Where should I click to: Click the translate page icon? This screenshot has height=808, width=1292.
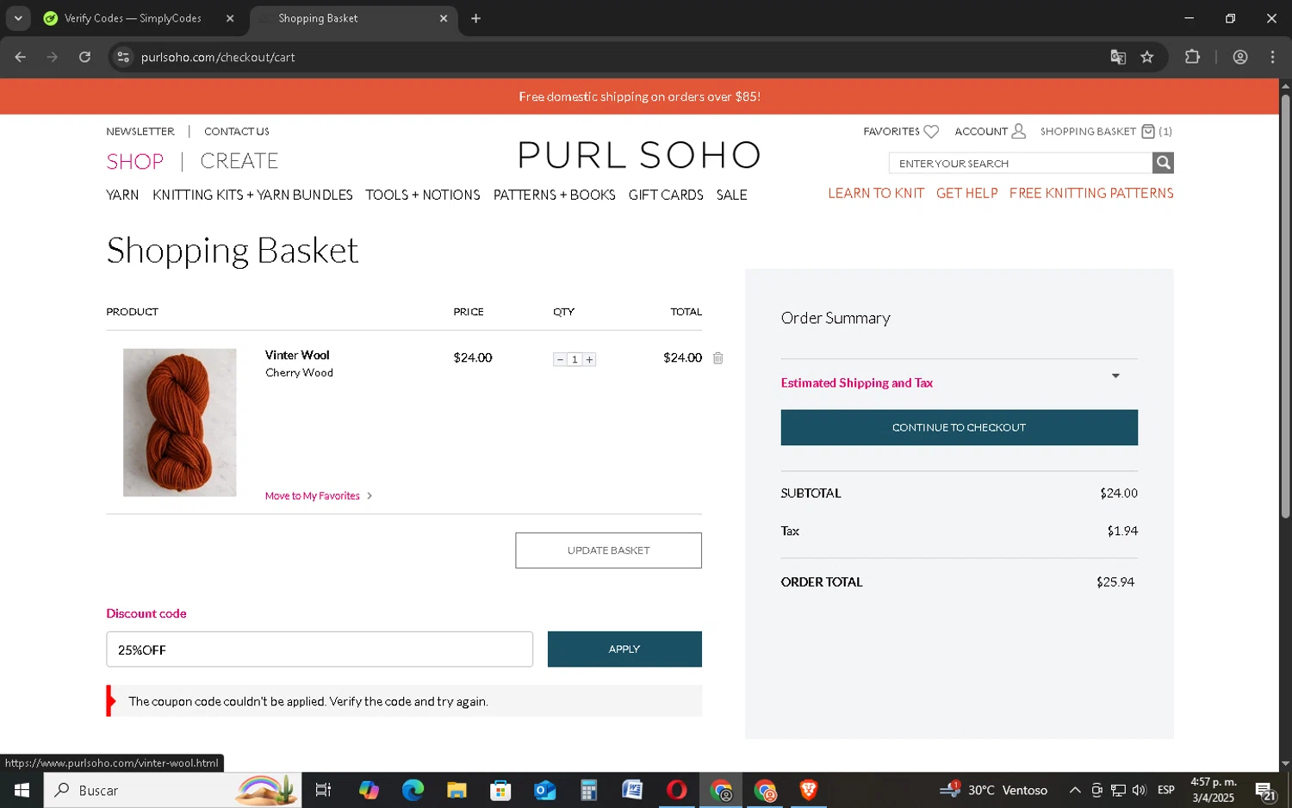coord(1118,57)
